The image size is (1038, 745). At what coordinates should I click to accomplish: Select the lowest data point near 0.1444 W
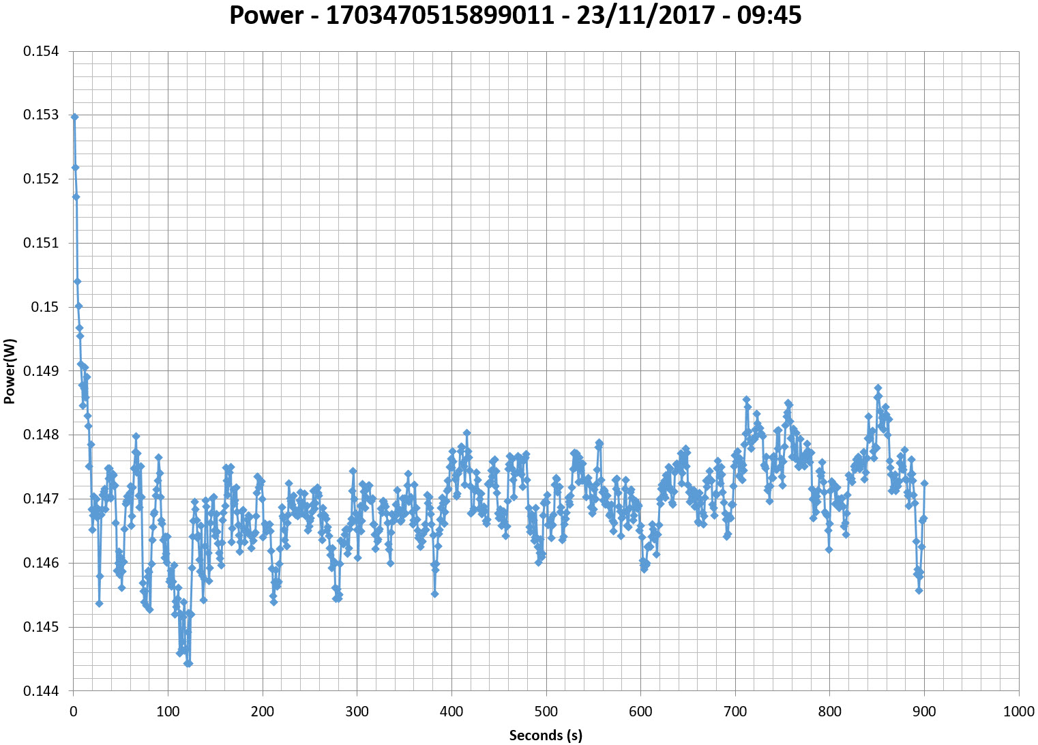click(189, 663)
